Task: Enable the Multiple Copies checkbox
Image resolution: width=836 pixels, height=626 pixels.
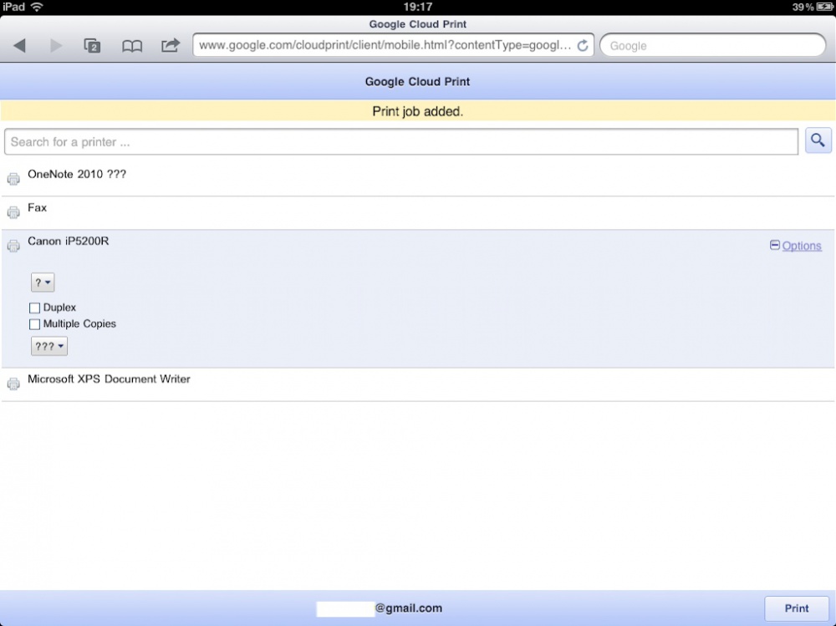Action: pyautogui.click(x=34, y=324)
